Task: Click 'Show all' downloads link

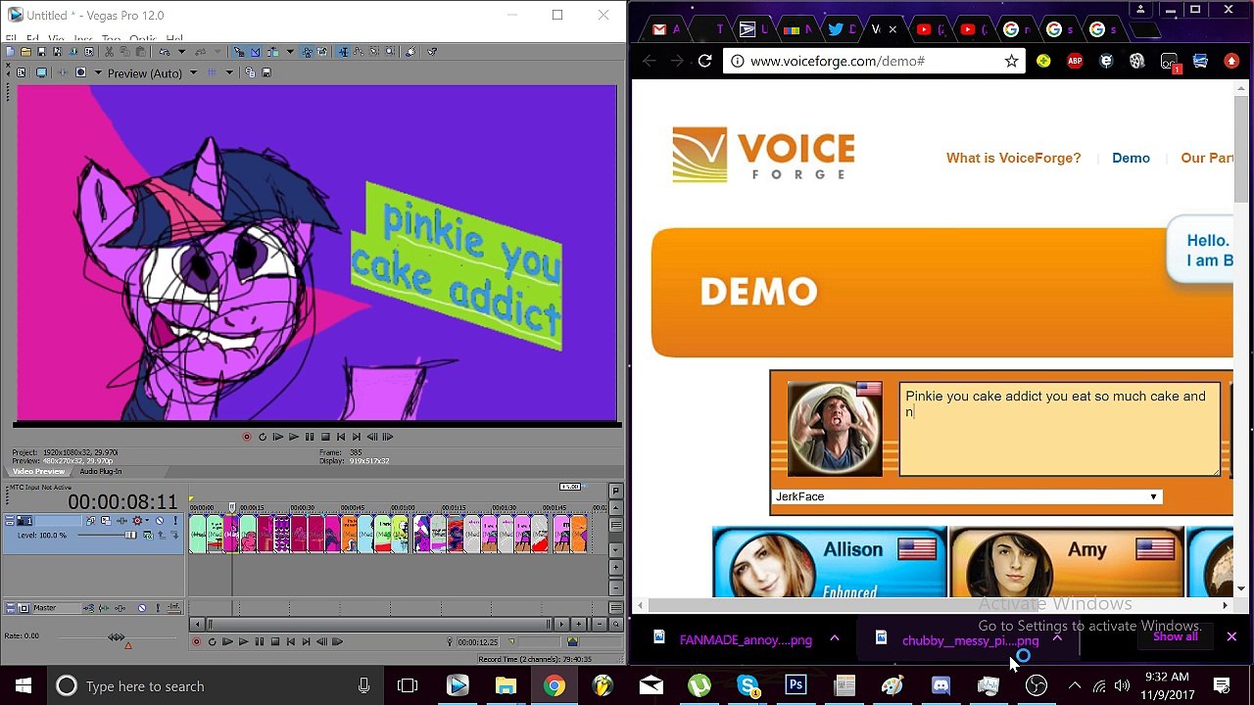Action: coord(1176,636)
